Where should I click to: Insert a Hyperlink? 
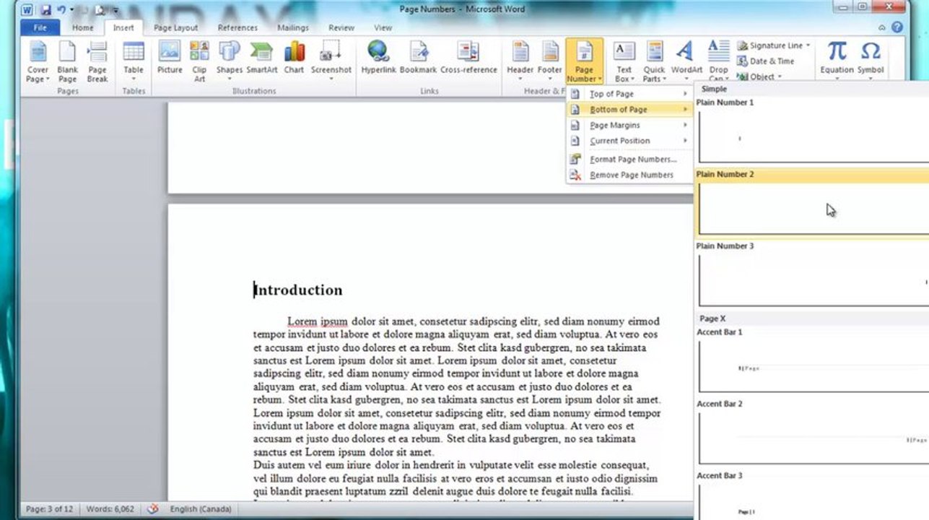[379, 58]
